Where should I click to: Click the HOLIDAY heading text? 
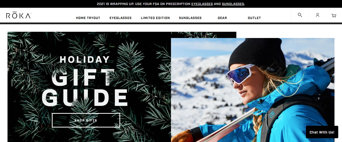coord(85,59)
